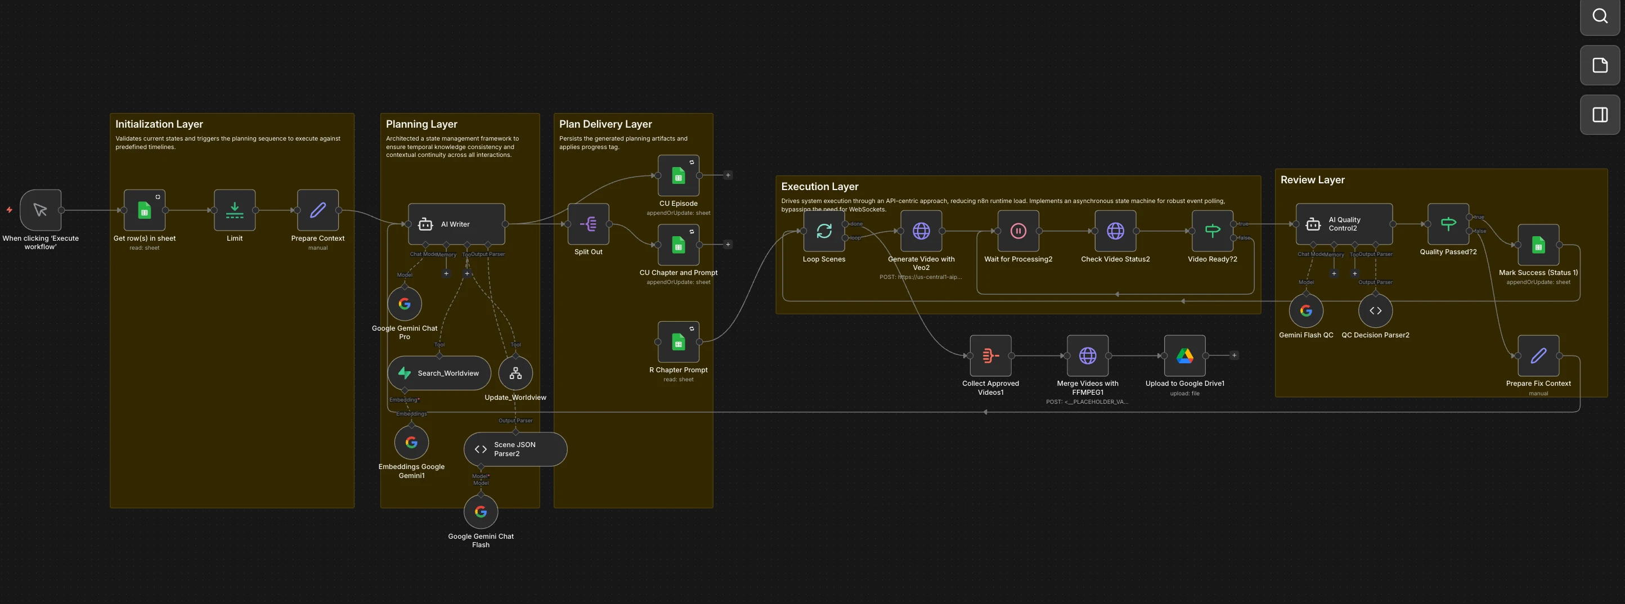Select the R Chapter Prompt node

point(678,342)
